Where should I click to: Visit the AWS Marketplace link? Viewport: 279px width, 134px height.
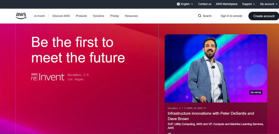click(226, 4)
